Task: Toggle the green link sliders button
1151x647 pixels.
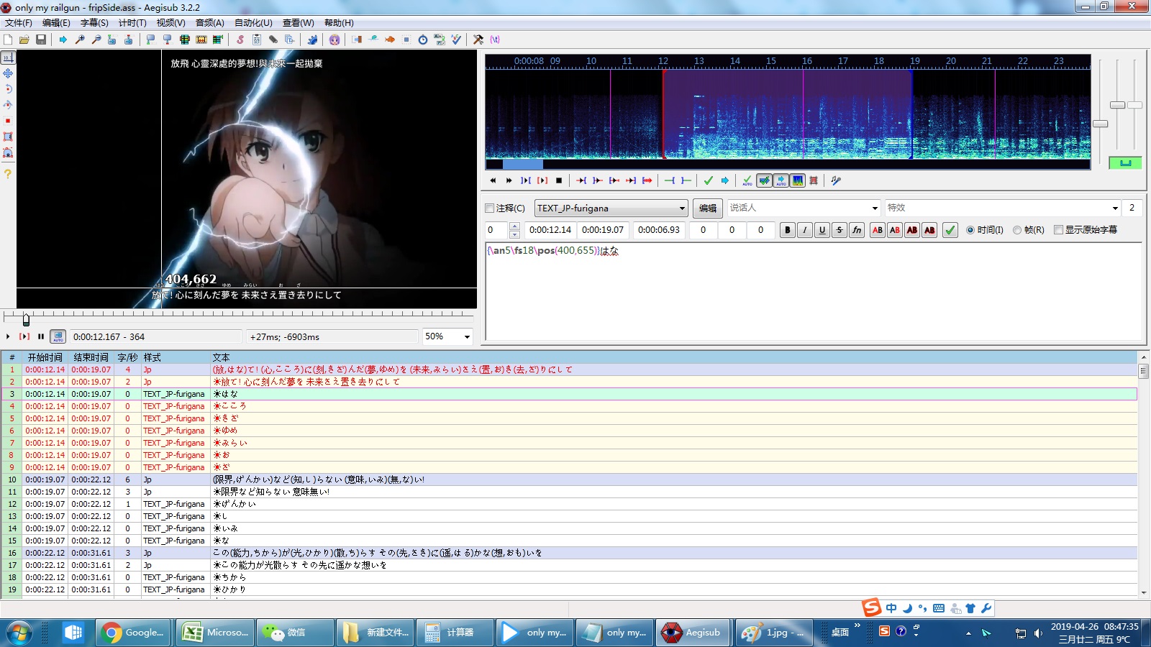Action: pyautogui.click(x=1125, y=162)
